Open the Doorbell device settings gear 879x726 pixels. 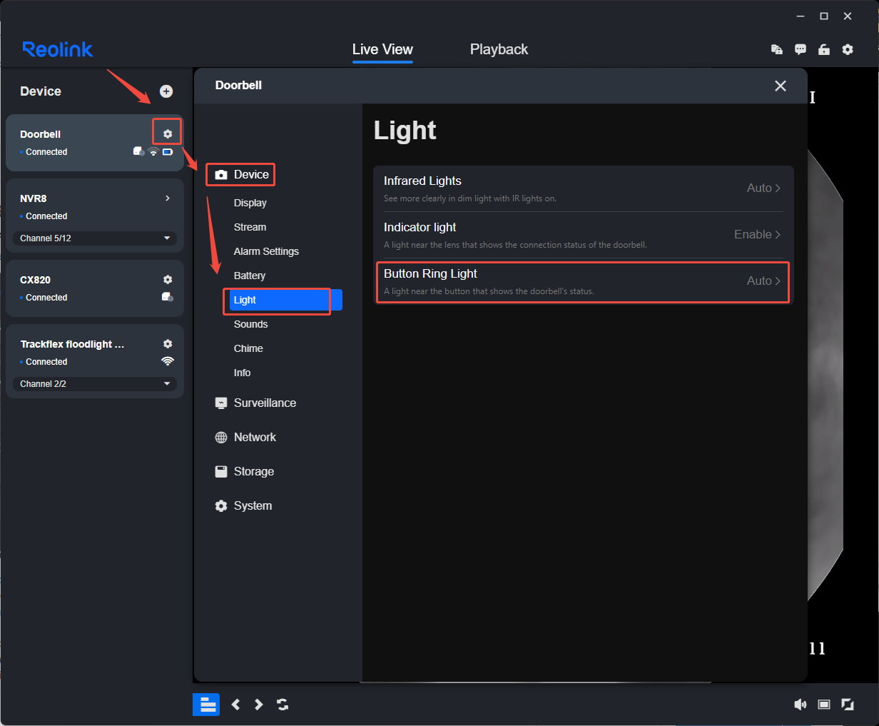click(168, 133)
